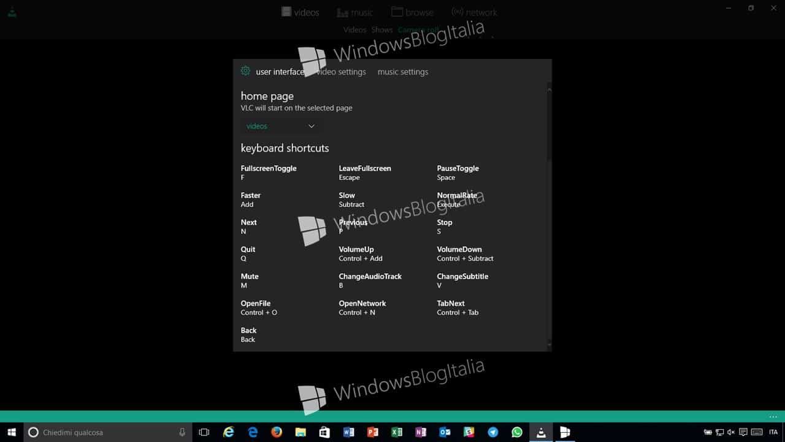Image resolution: width=785 pixels, height=442 pixels.
Task: Launch Excel from the taskbar
Action: pos(397,432)
